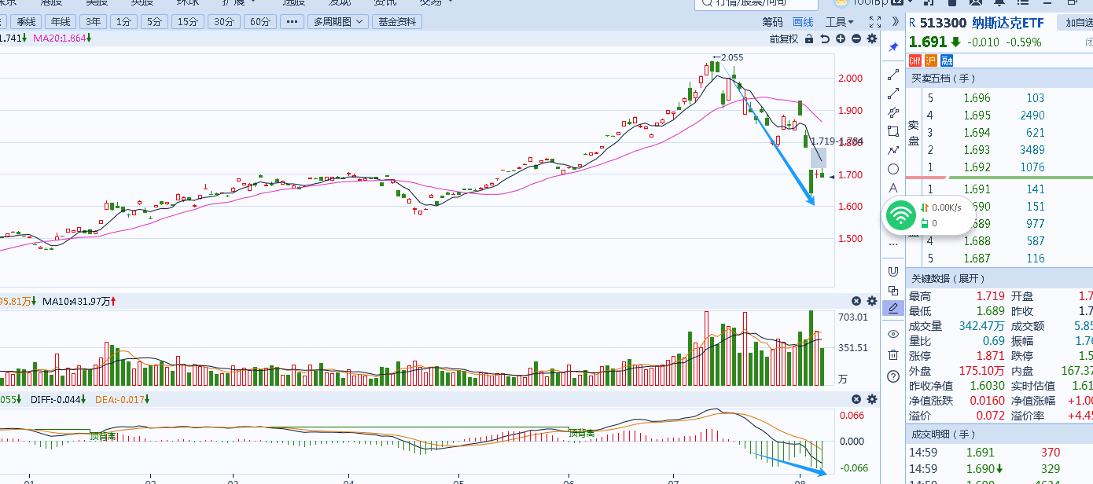This screenshot has width=1093, height=484.
Task: Select the rectangle drawing tool
Action: click(x=893, y=131)
